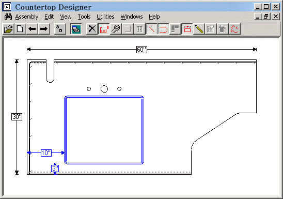283x199 pixels.
Task: Click the binoculars search icon
Action: click(x=8, y=17)
